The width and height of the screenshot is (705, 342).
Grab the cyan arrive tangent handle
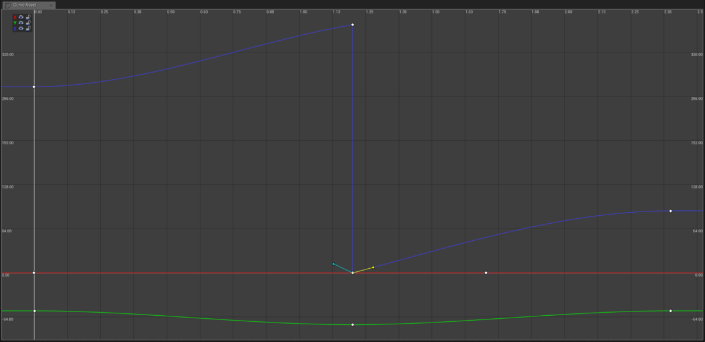333,264
